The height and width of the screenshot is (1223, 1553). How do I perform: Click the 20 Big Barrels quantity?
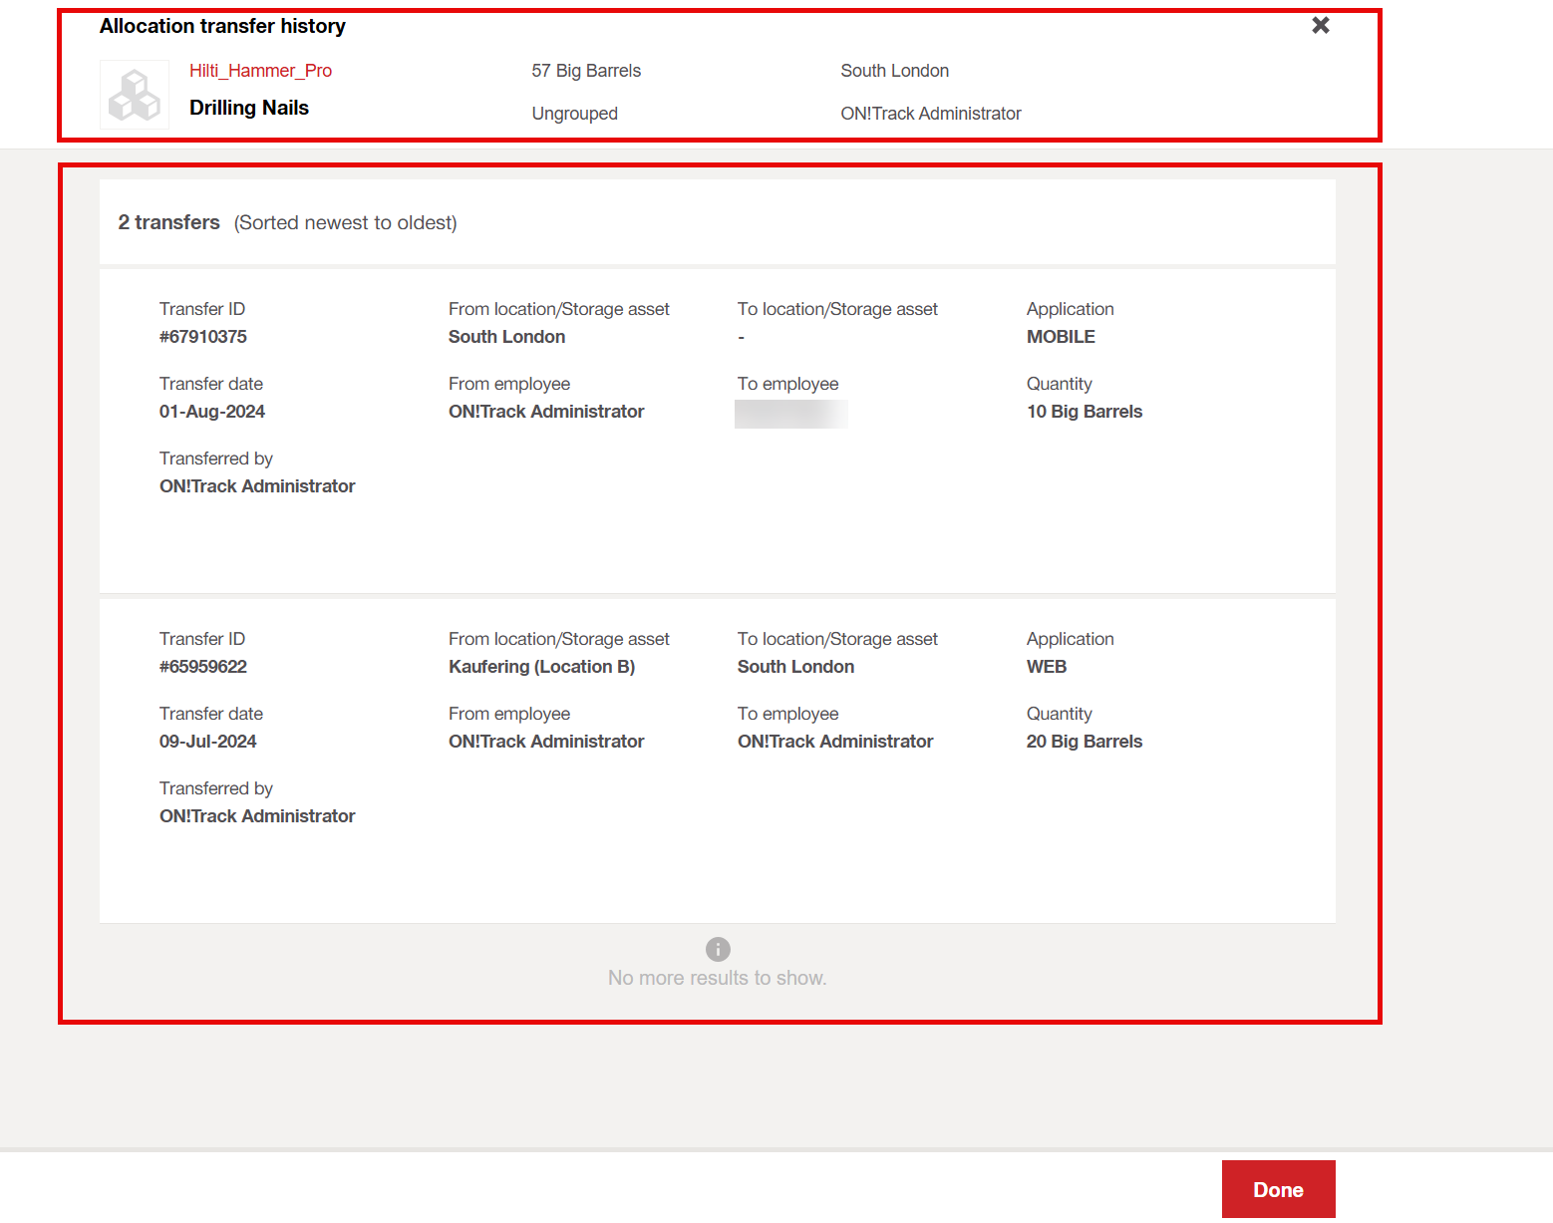1085,742
